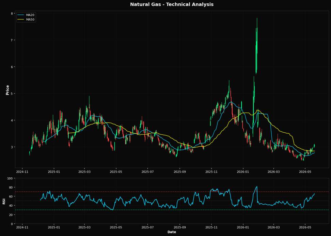Click the price axis tick "4"
This screenshot has height=236, width=331.
pyautogui.click(x=13, y=120)
